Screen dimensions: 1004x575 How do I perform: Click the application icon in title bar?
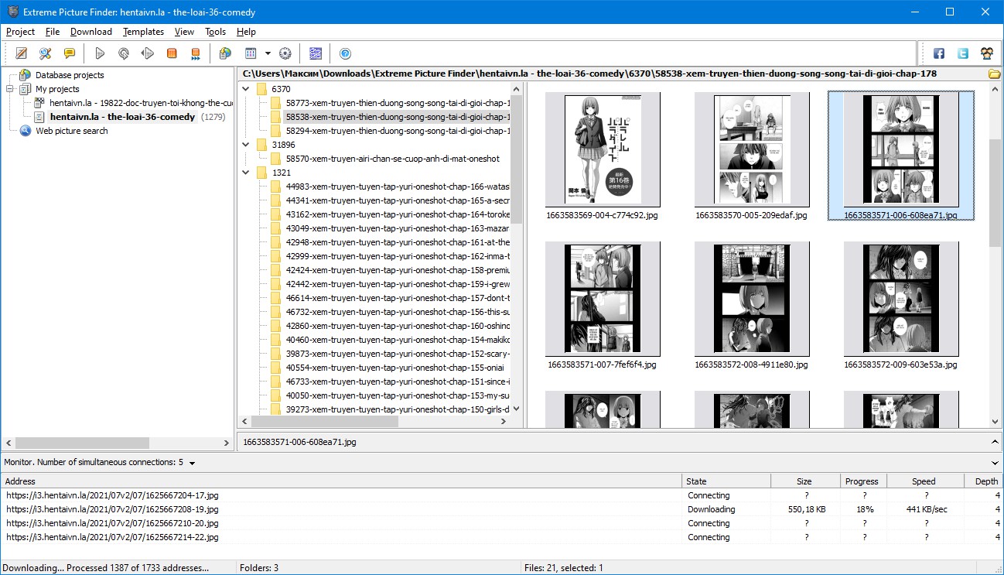12,12
